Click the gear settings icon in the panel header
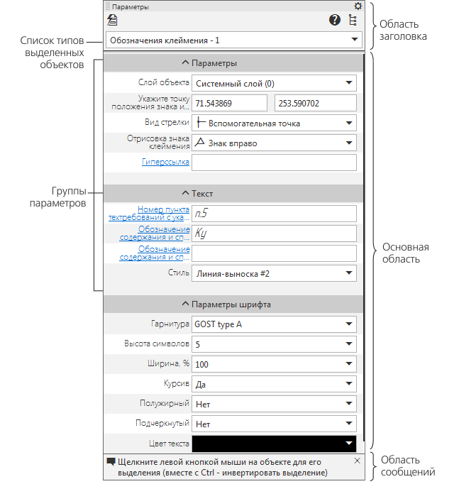This screenshot has width=454, height=484. click(358, 6)
